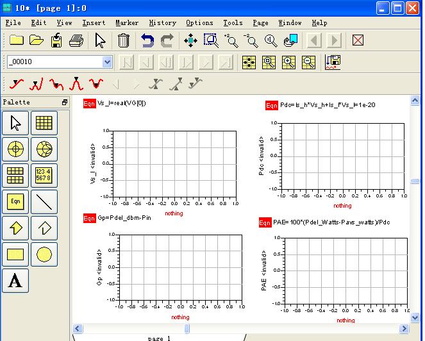Choose the polar plot in the palette
425x341 pixels.
(x=15, y=149)
